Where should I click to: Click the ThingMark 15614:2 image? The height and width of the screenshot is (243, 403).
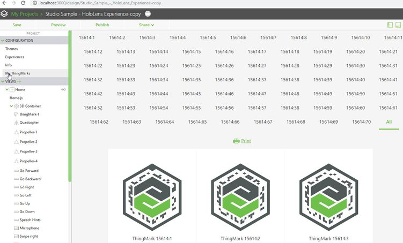click(240, 197)
